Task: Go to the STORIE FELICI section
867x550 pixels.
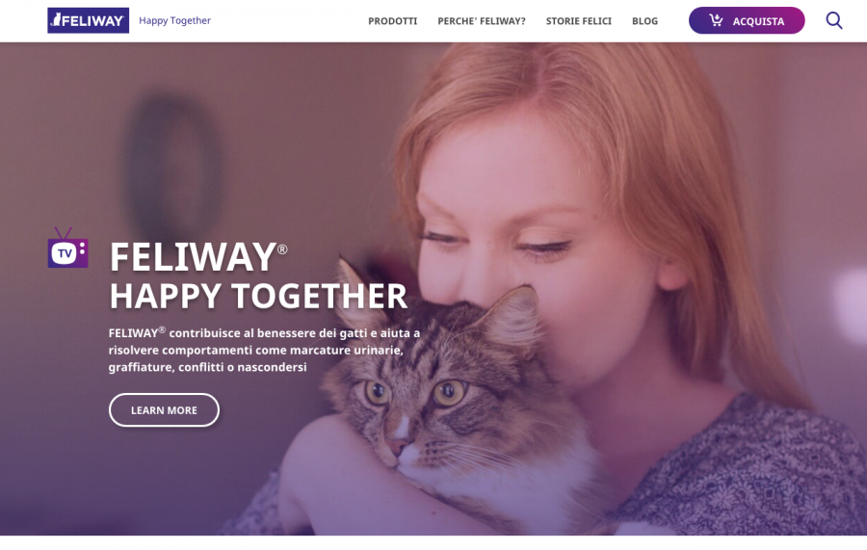Action: (578, 21)
